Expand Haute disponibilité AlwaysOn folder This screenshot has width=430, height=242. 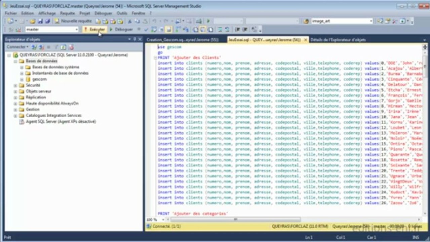(15, 104)
